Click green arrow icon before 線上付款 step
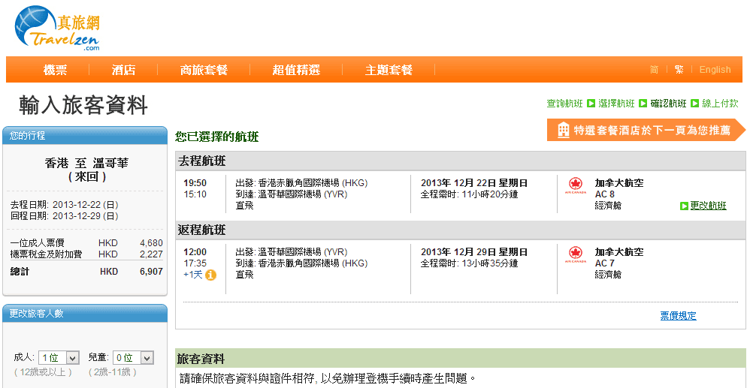The image size is (750, 388). coord(695,104)
